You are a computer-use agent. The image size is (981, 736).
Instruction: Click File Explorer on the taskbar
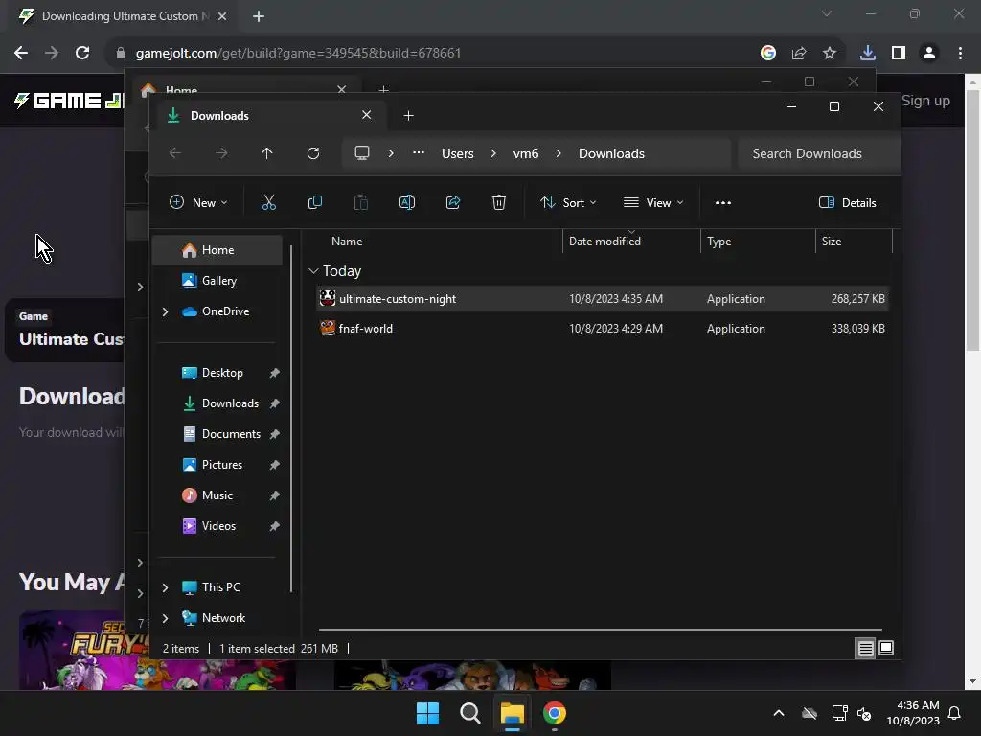pos(512,713)
